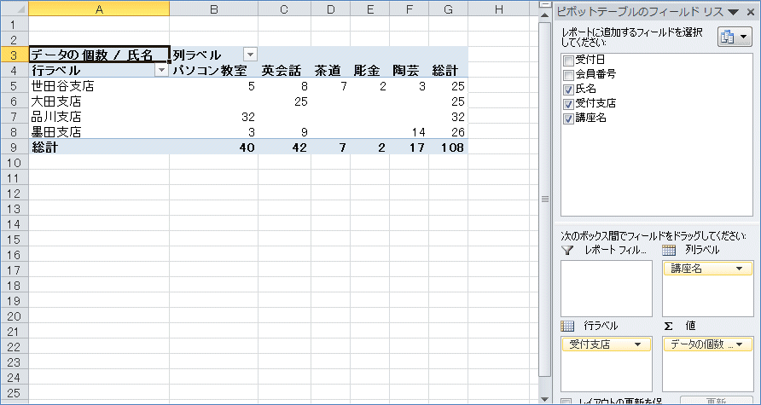Image resolution: width=761 pixels, height=405 pixels.
Task: Select the 墨田支店 row label cell
Action: (x=99, y=132)
